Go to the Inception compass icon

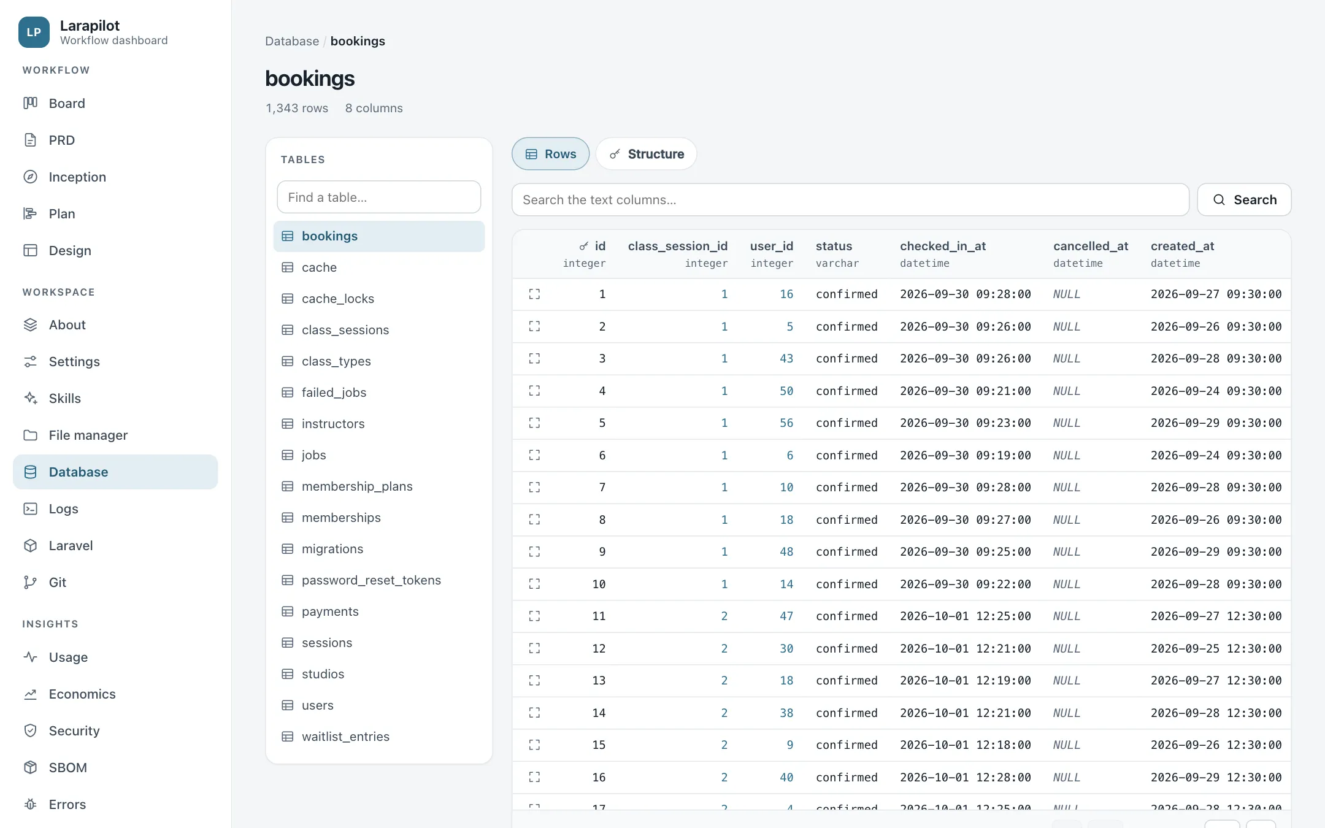(x=30, y=177)
